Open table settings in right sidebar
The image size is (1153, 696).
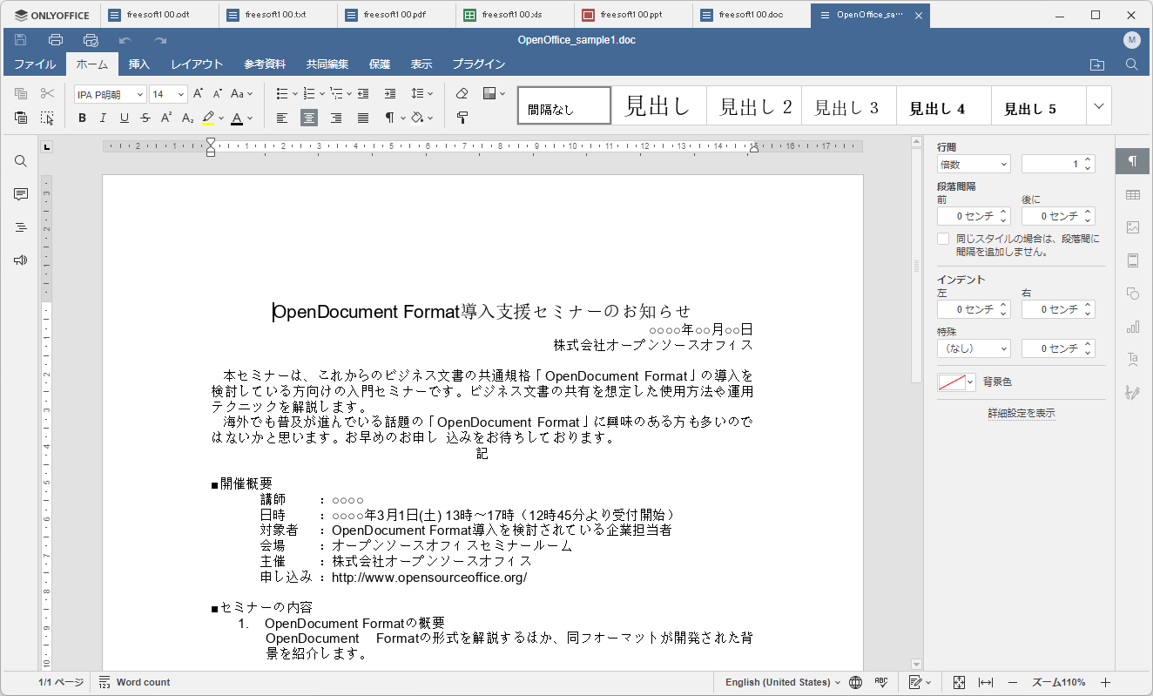(x=1132, y=194)
